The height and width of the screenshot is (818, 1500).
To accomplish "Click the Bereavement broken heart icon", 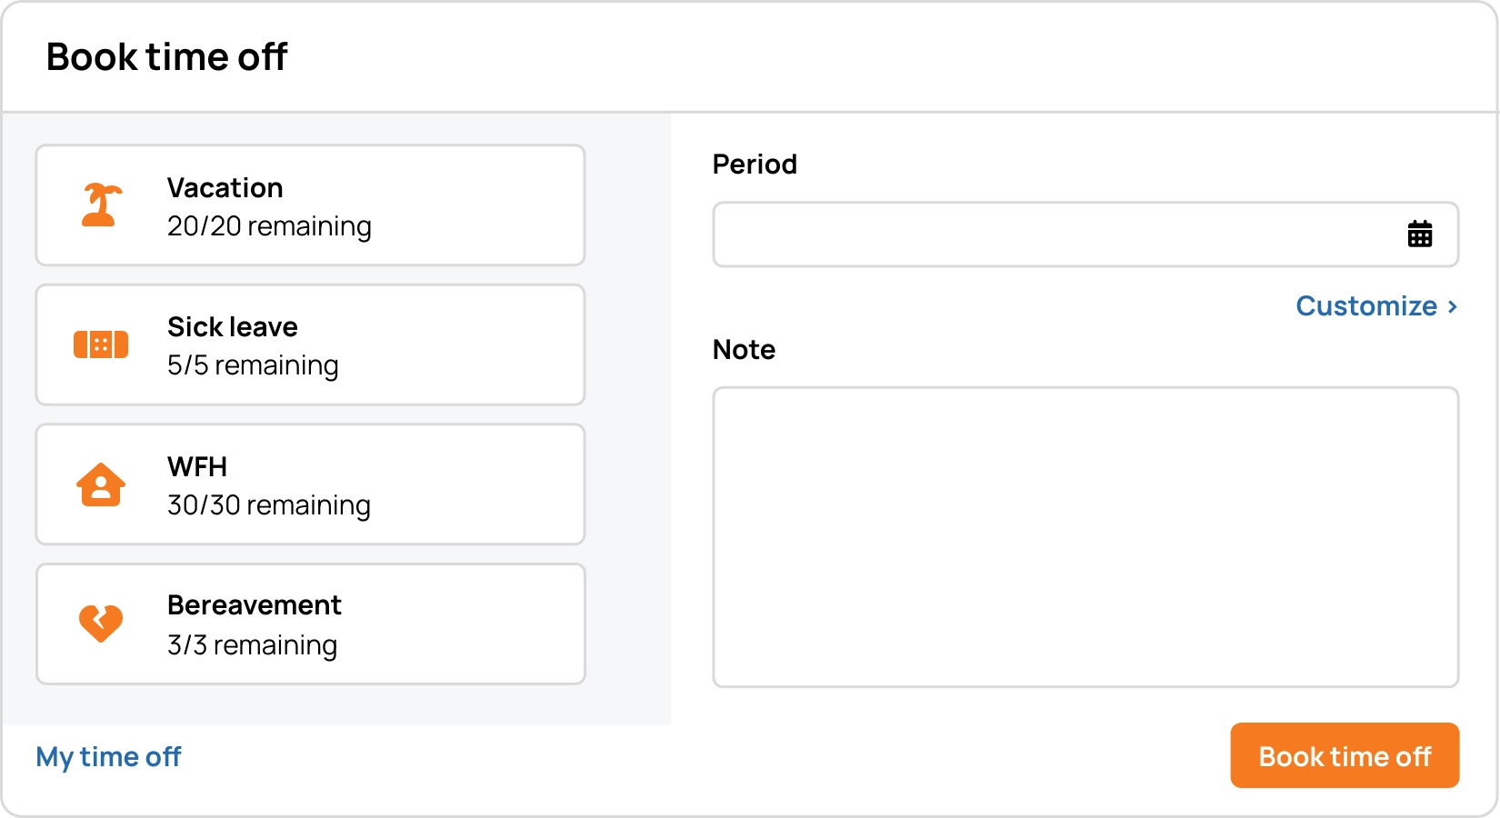I will [102, 623].
